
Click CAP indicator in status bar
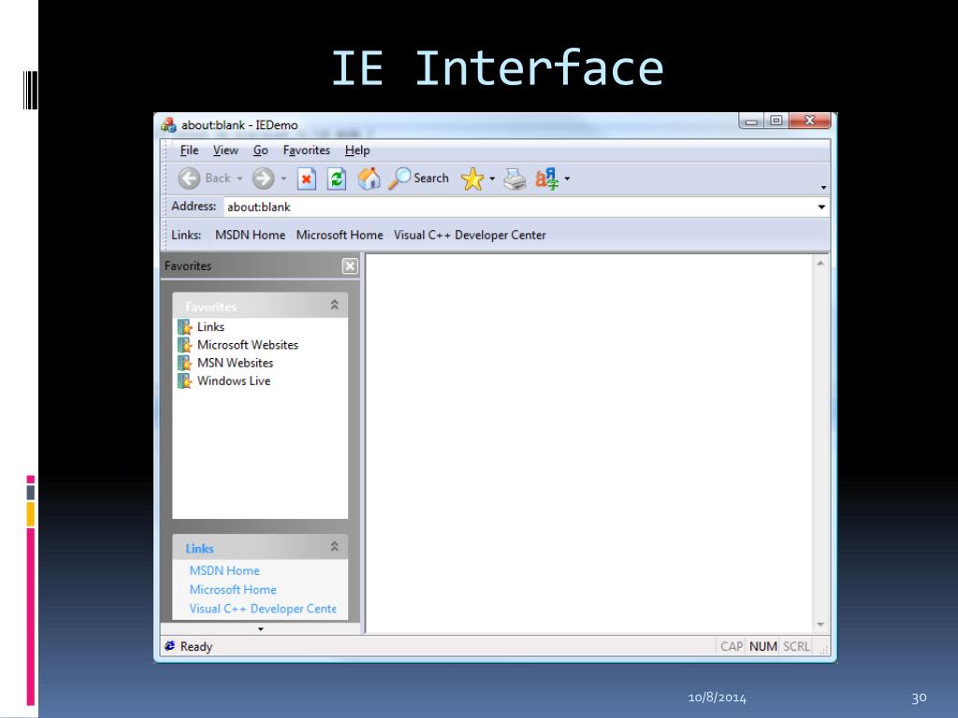coord(732,647)
